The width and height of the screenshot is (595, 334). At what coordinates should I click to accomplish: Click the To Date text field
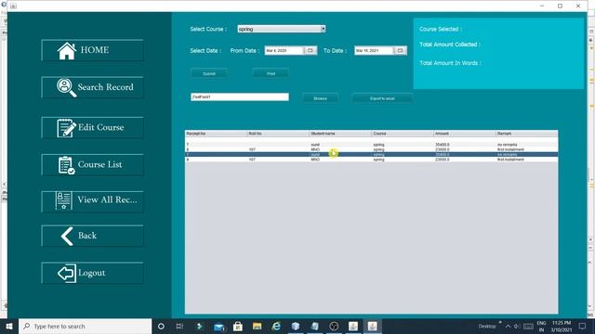click(374, 50)
